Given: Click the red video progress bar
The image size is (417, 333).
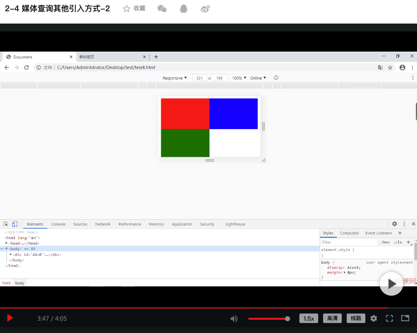Looking at the screenshot, I should tap(194, 308).
